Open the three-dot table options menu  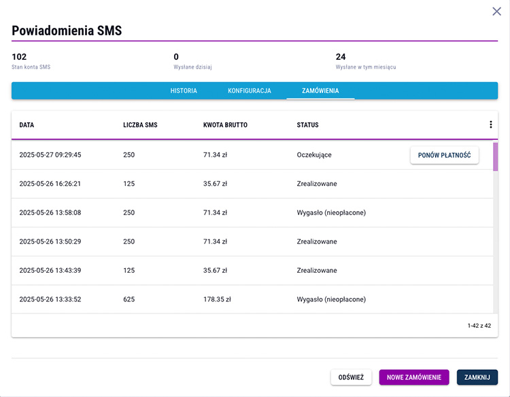(x=490, y=125)
